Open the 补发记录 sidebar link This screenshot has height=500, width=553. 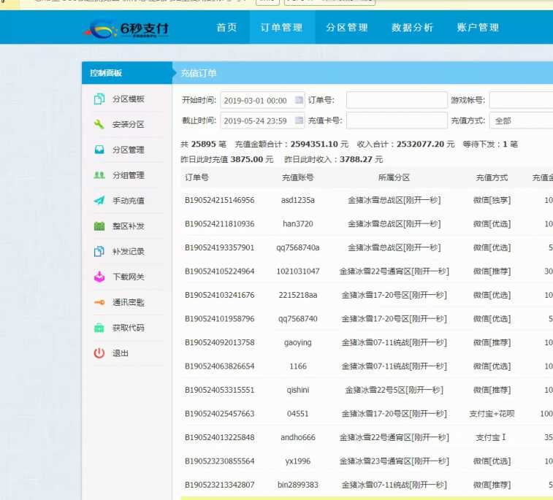[128, 252]
